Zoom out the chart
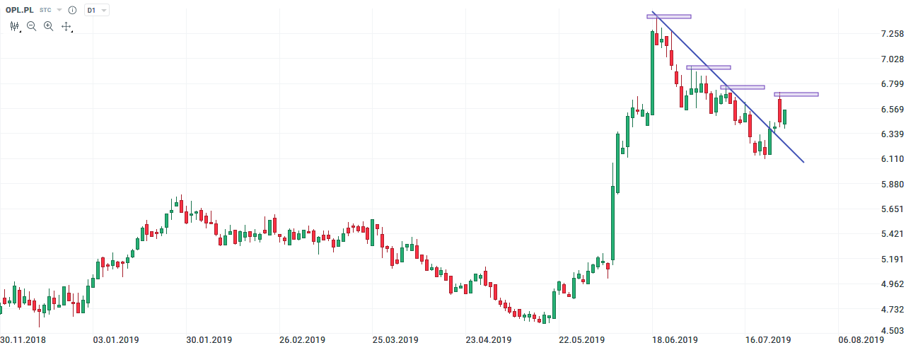This screenshot has width=918, height=350. pyautogui.click(x=32, y=26)
